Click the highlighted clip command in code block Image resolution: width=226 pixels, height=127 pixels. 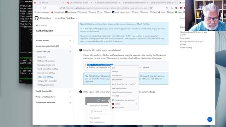point(100,65)
